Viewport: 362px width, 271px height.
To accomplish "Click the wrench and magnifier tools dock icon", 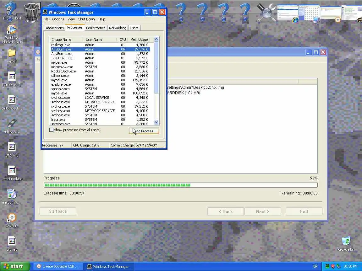I will (x=266, y=13).
